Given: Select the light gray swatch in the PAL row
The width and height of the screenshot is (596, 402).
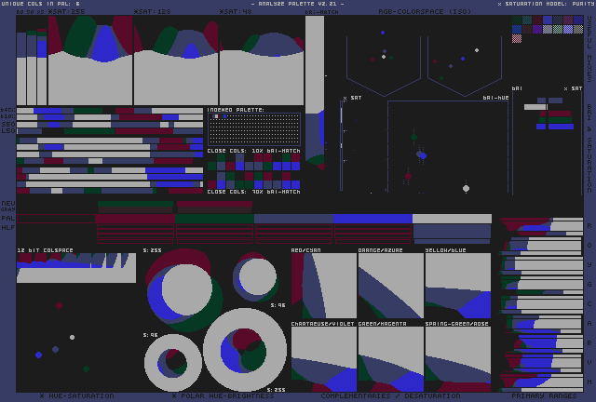Looking at the screenshot, I should point(452,219).
